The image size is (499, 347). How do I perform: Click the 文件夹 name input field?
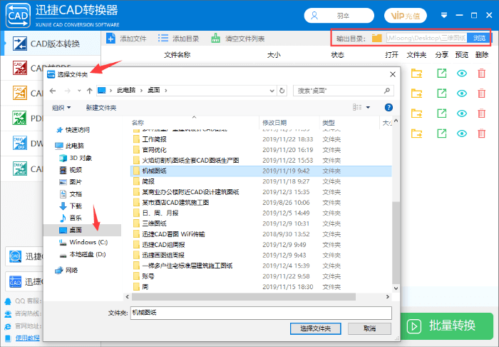click(x=261, y=313)
